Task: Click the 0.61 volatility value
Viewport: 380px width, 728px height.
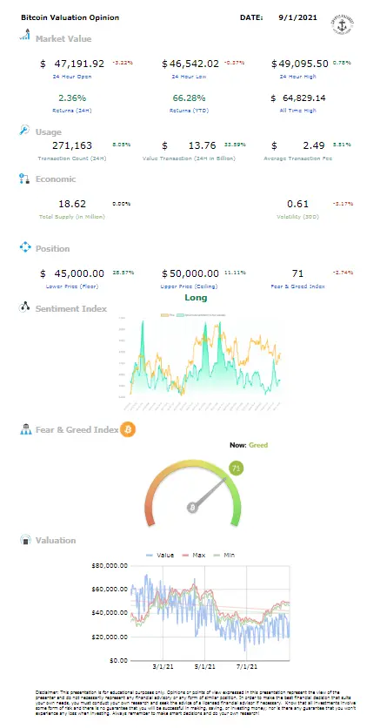Action: [x=298, y=204]
